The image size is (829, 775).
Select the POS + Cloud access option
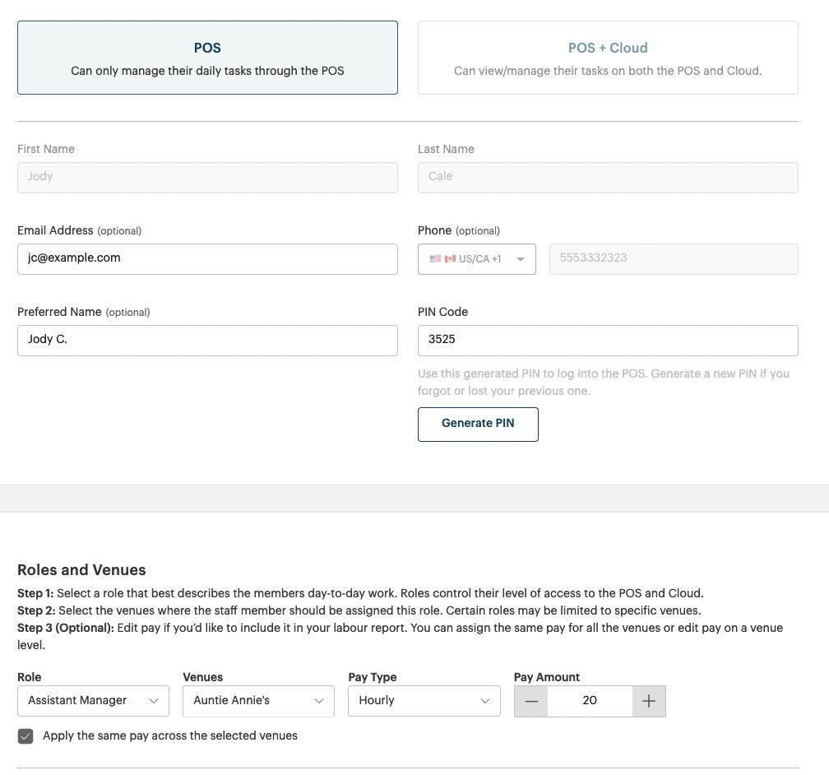608,57
